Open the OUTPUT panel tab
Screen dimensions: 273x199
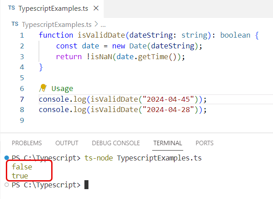pyautogui.click(x=67, y=143)
